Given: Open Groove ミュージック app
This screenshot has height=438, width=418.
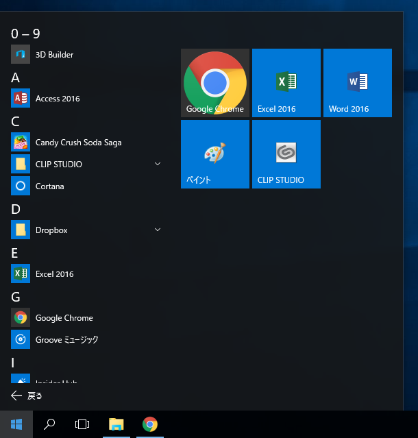Looking at the screenshot, I should point(66,339).
